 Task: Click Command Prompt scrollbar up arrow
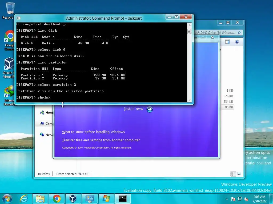coord(190,25)
